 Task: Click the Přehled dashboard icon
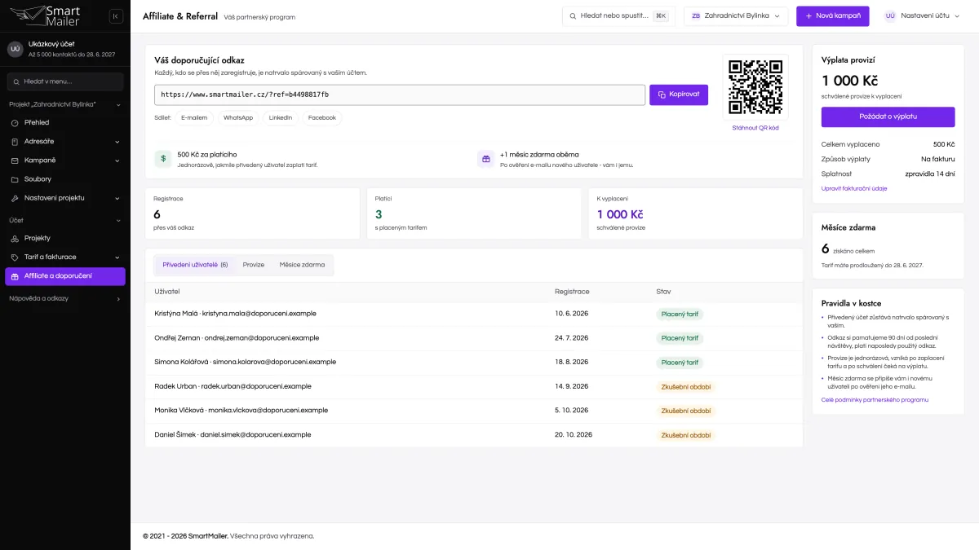point(15,122)
